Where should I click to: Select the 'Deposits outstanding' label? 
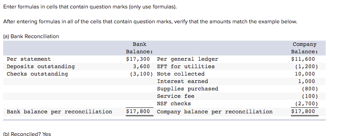[x=41, y=67]
